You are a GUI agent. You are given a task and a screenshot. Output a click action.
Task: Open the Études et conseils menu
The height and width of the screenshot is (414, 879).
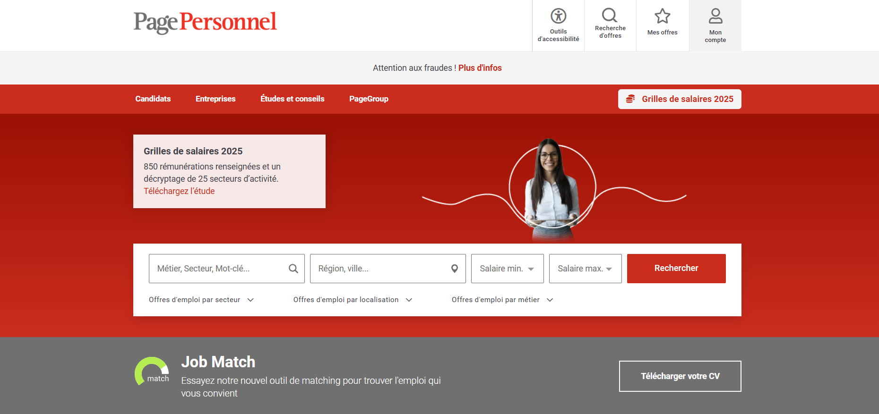tap(293, 99)
